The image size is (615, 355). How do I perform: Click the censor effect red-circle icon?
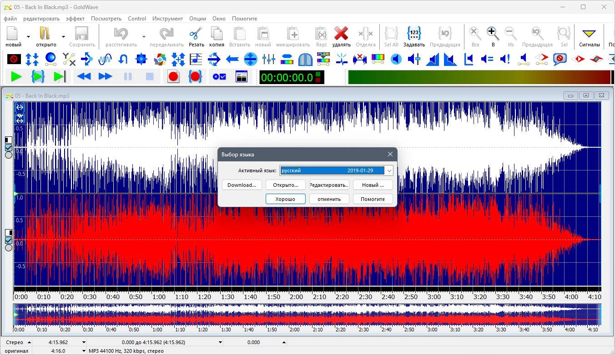[x=14, y=59]
